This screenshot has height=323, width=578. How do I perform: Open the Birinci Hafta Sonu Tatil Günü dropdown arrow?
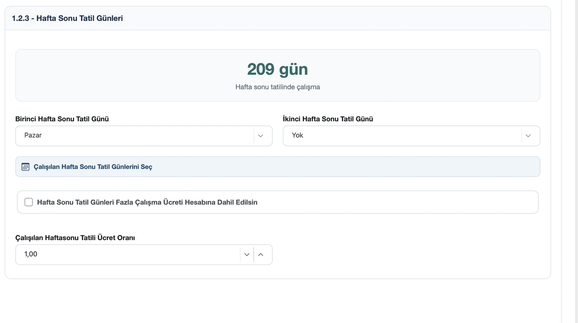(261, 136)
